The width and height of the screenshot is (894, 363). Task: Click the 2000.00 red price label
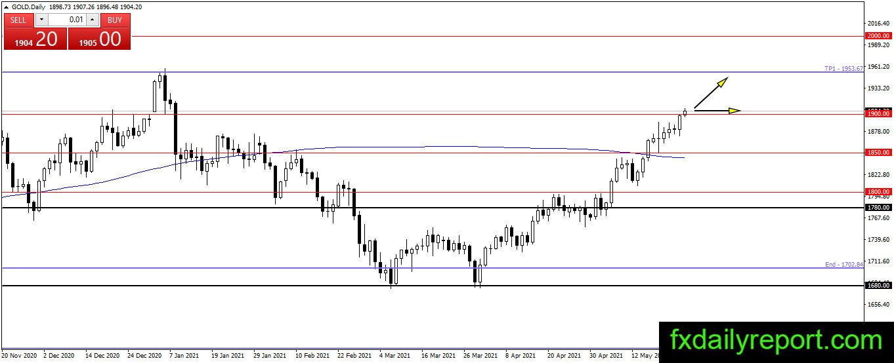coord(878,35)
